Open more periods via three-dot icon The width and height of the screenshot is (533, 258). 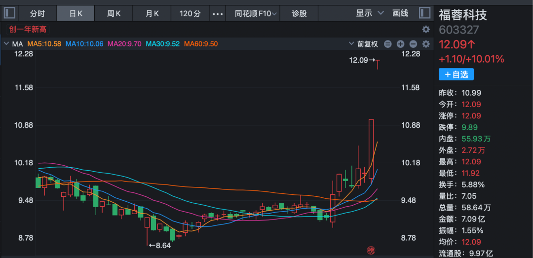(218, 14)
